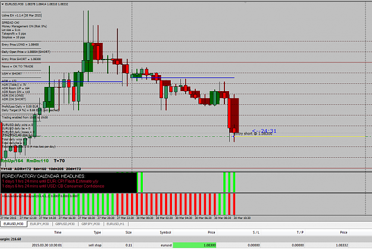This screenshot has height=250, width=372.
Task: Open the EURUSD,H1 chart tab
Action: tap(115, 224)
